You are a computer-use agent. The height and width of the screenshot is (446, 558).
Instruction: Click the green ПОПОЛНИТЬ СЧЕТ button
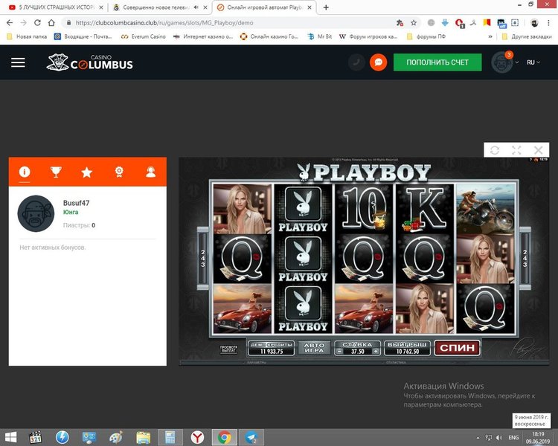coord(437,62)
